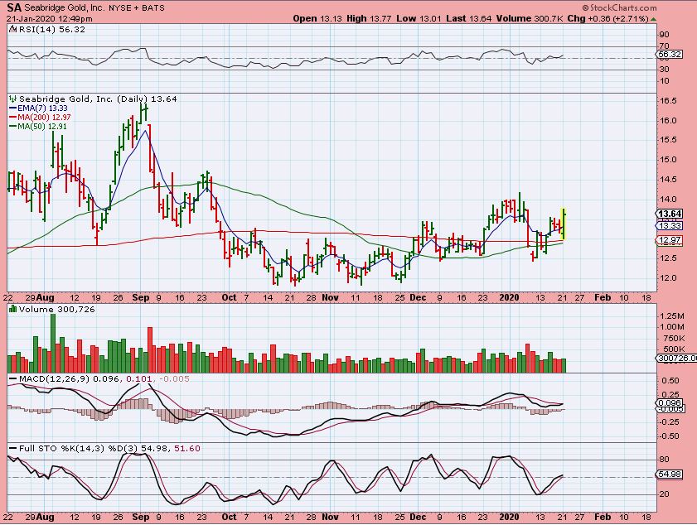The image size is (697, 525).
Task: Click the 12.97 moving average price tag
Action: tap(670, 240)
